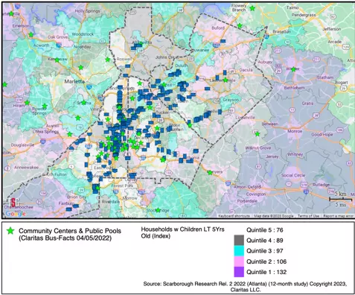Viewport: 355px width, 295px height.
Task: Click the Google logo on the map
Action: (x=16, y=213)
